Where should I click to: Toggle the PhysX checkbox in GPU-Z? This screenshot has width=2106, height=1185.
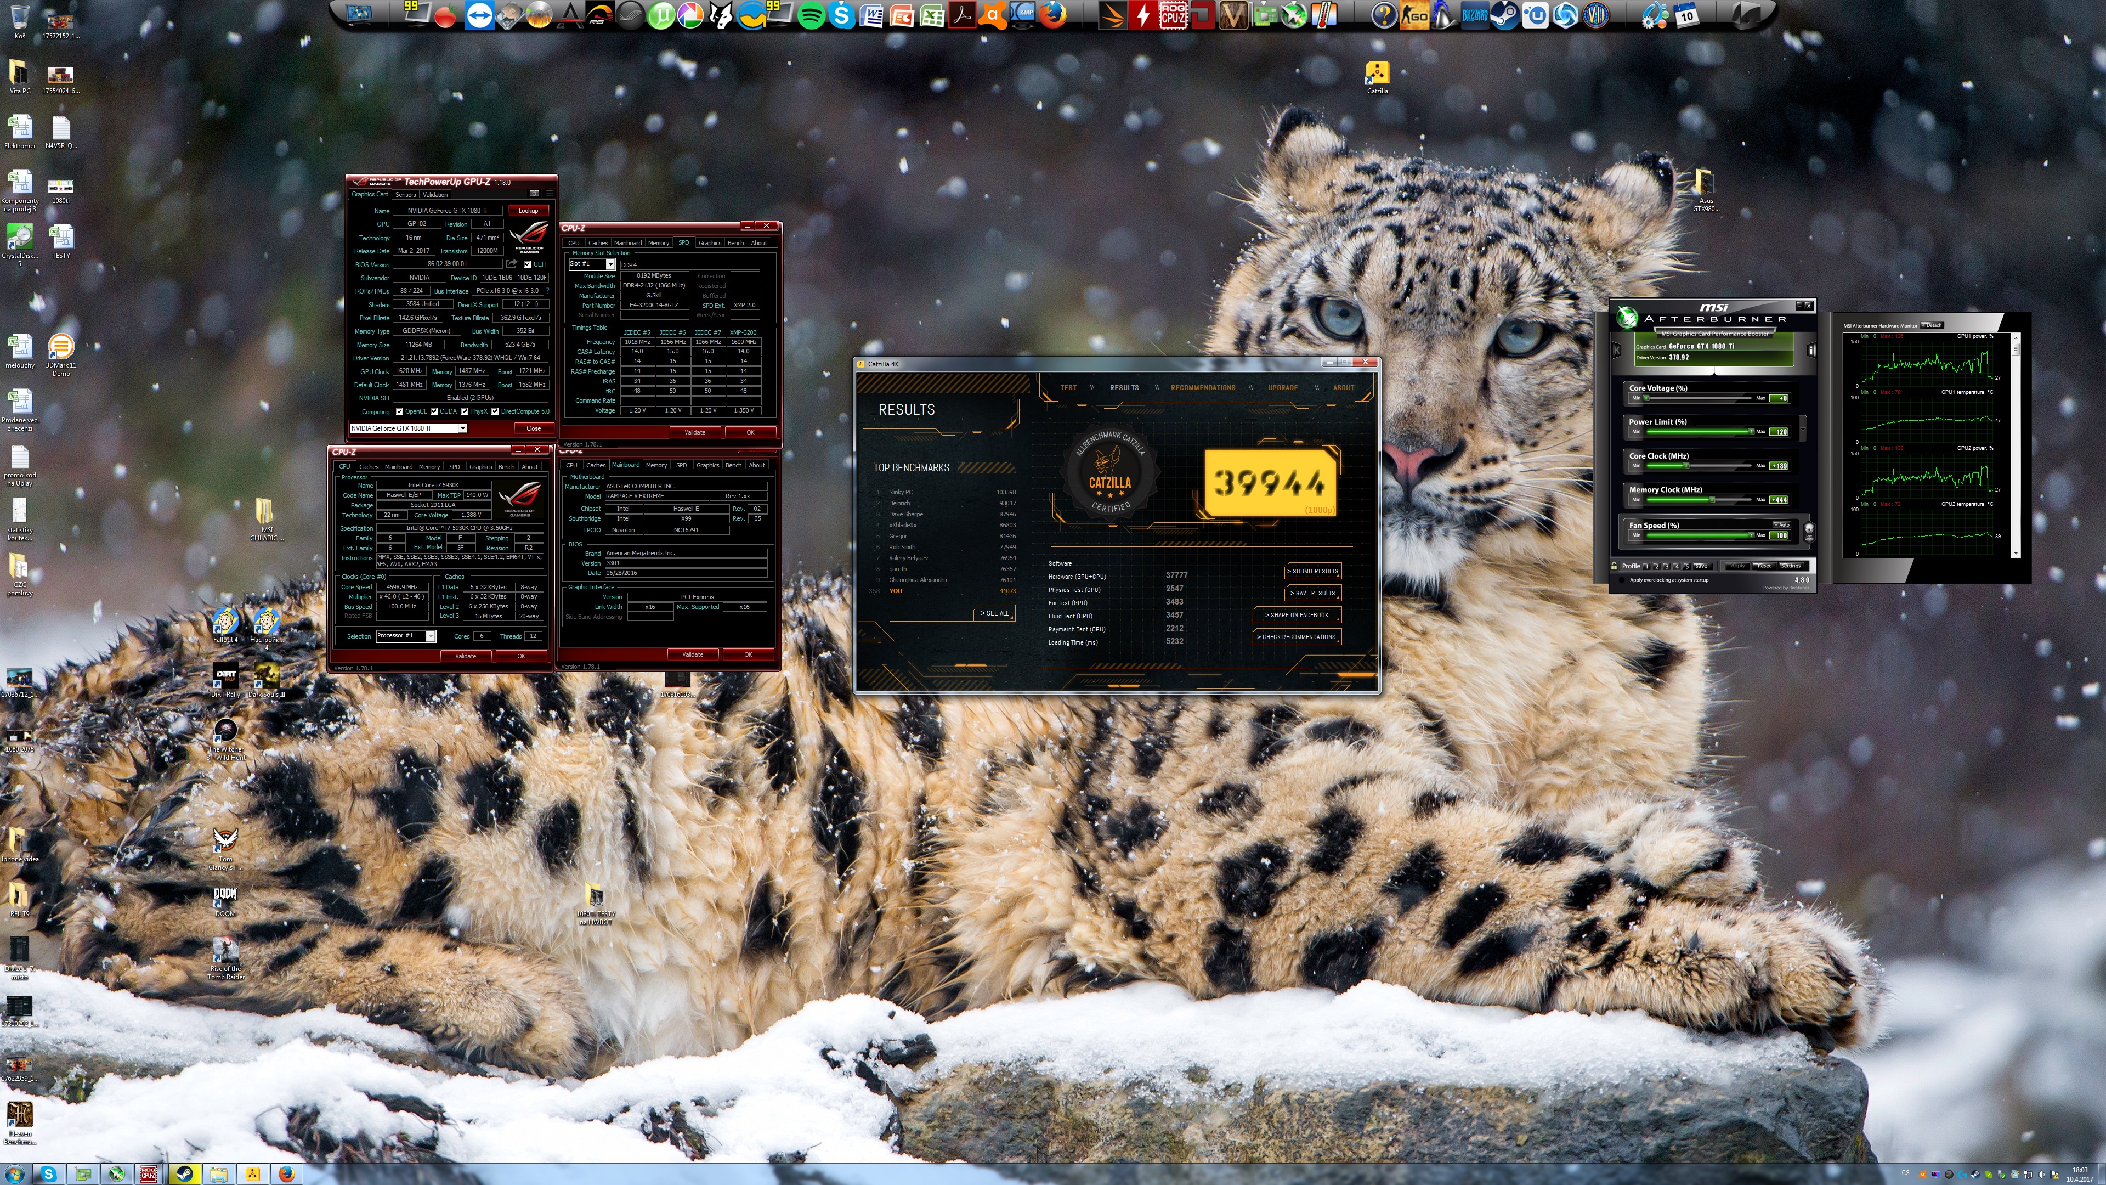coord(465,411)
